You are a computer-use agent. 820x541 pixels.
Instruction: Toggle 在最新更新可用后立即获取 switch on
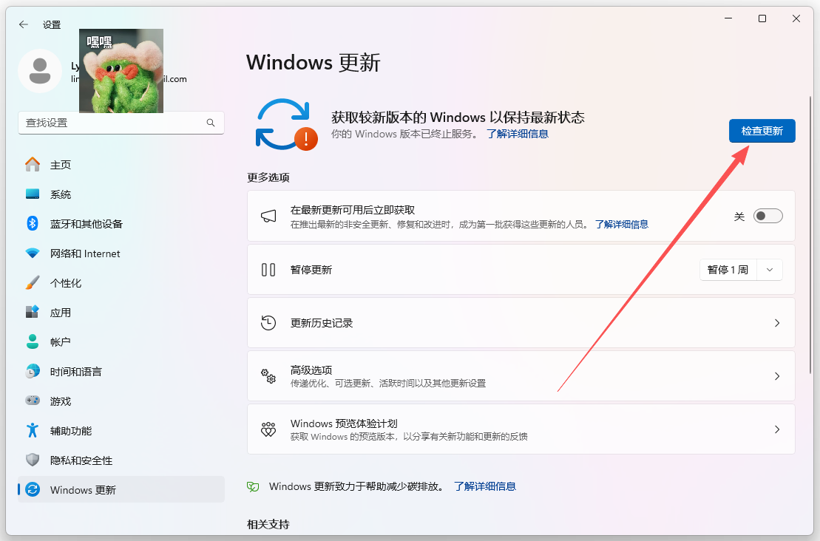(x=768, y=217)
